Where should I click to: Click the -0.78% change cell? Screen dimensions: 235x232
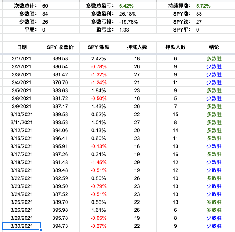(x=99, y=66)
